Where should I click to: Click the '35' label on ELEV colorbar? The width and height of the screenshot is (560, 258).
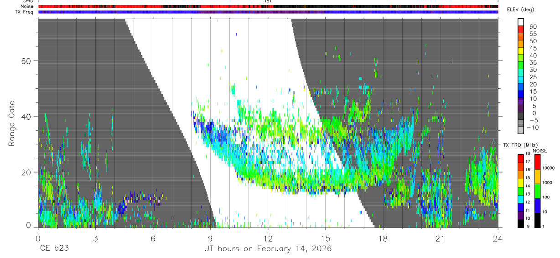pos(533,63)
